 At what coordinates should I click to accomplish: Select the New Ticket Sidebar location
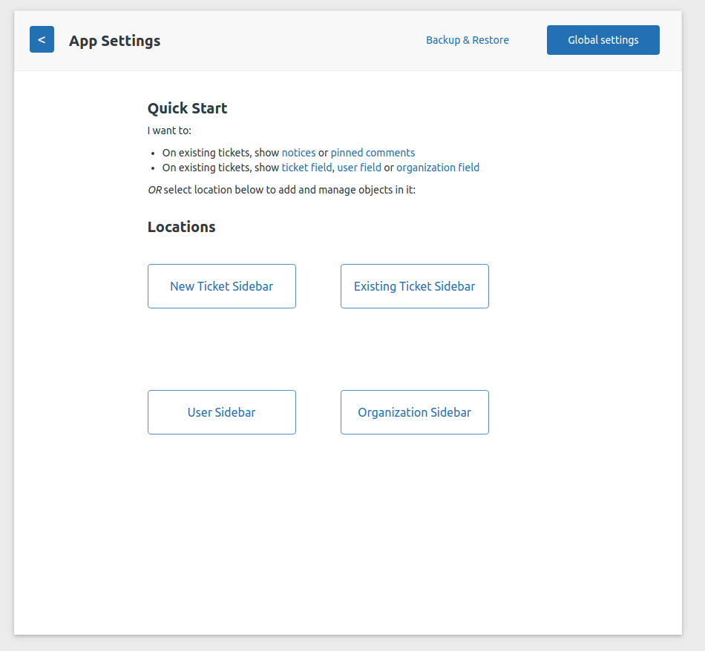(x=222, y=286)
